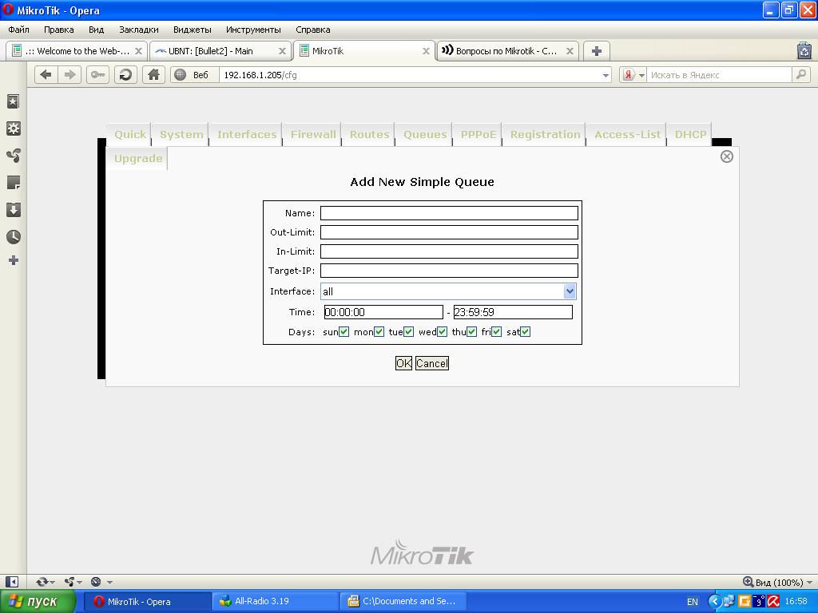Expand hidden tray icons arrow
This screenshot has width=818, height=613.
coord(714,602)
